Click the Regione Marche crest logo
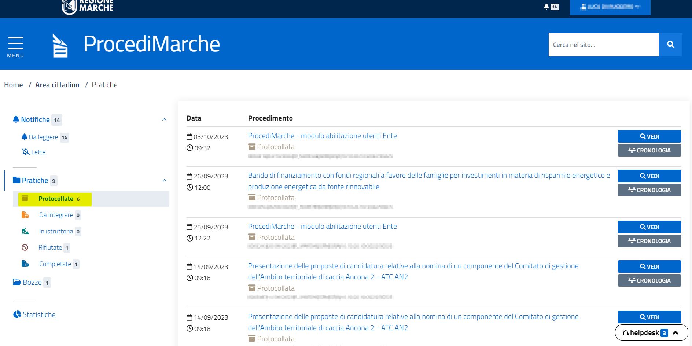The image size is (692, 346). (69, 7)
